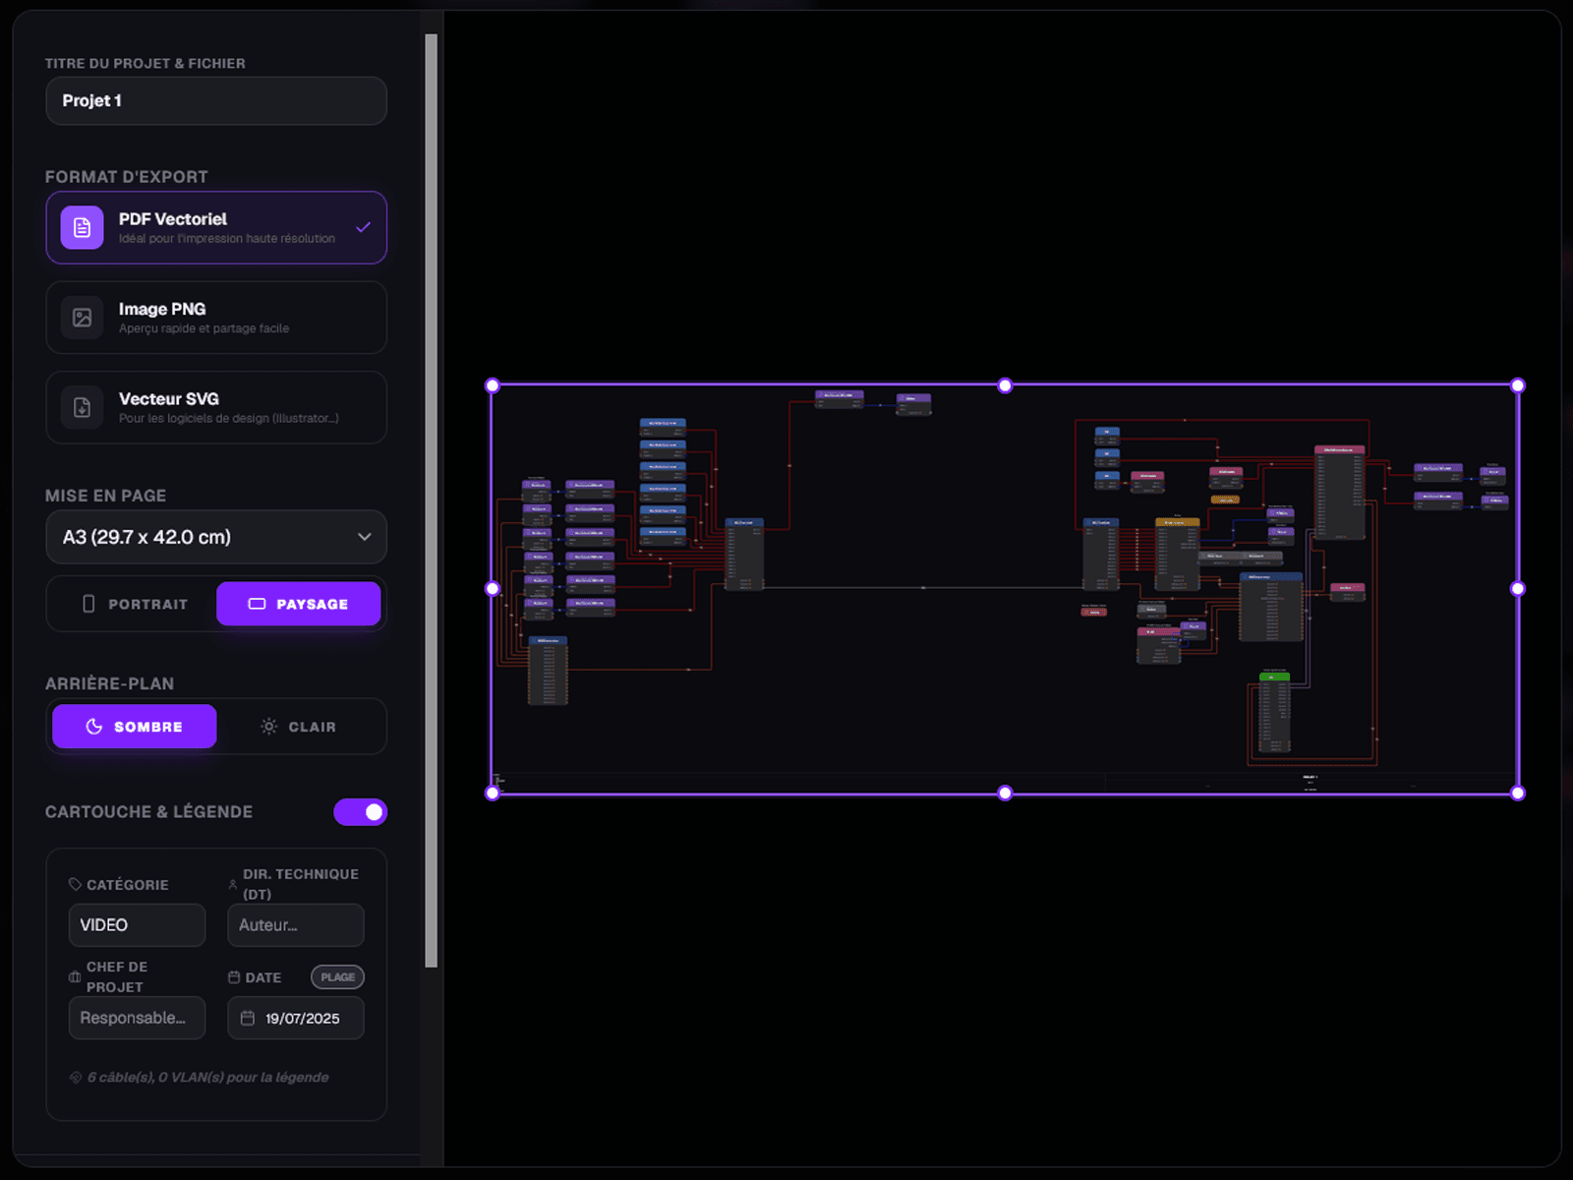Select the PDF Vectoriel document icon
Image resolution: width=1573 pixels, height=1180 pixels.
coord(82,228)
